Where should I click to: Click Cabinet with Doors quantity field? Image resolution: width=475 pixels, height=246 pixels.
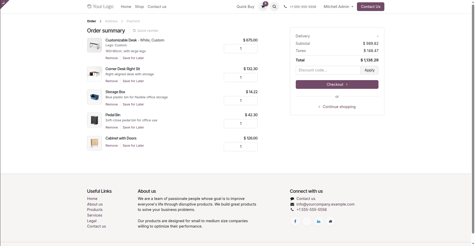[241, 147]
